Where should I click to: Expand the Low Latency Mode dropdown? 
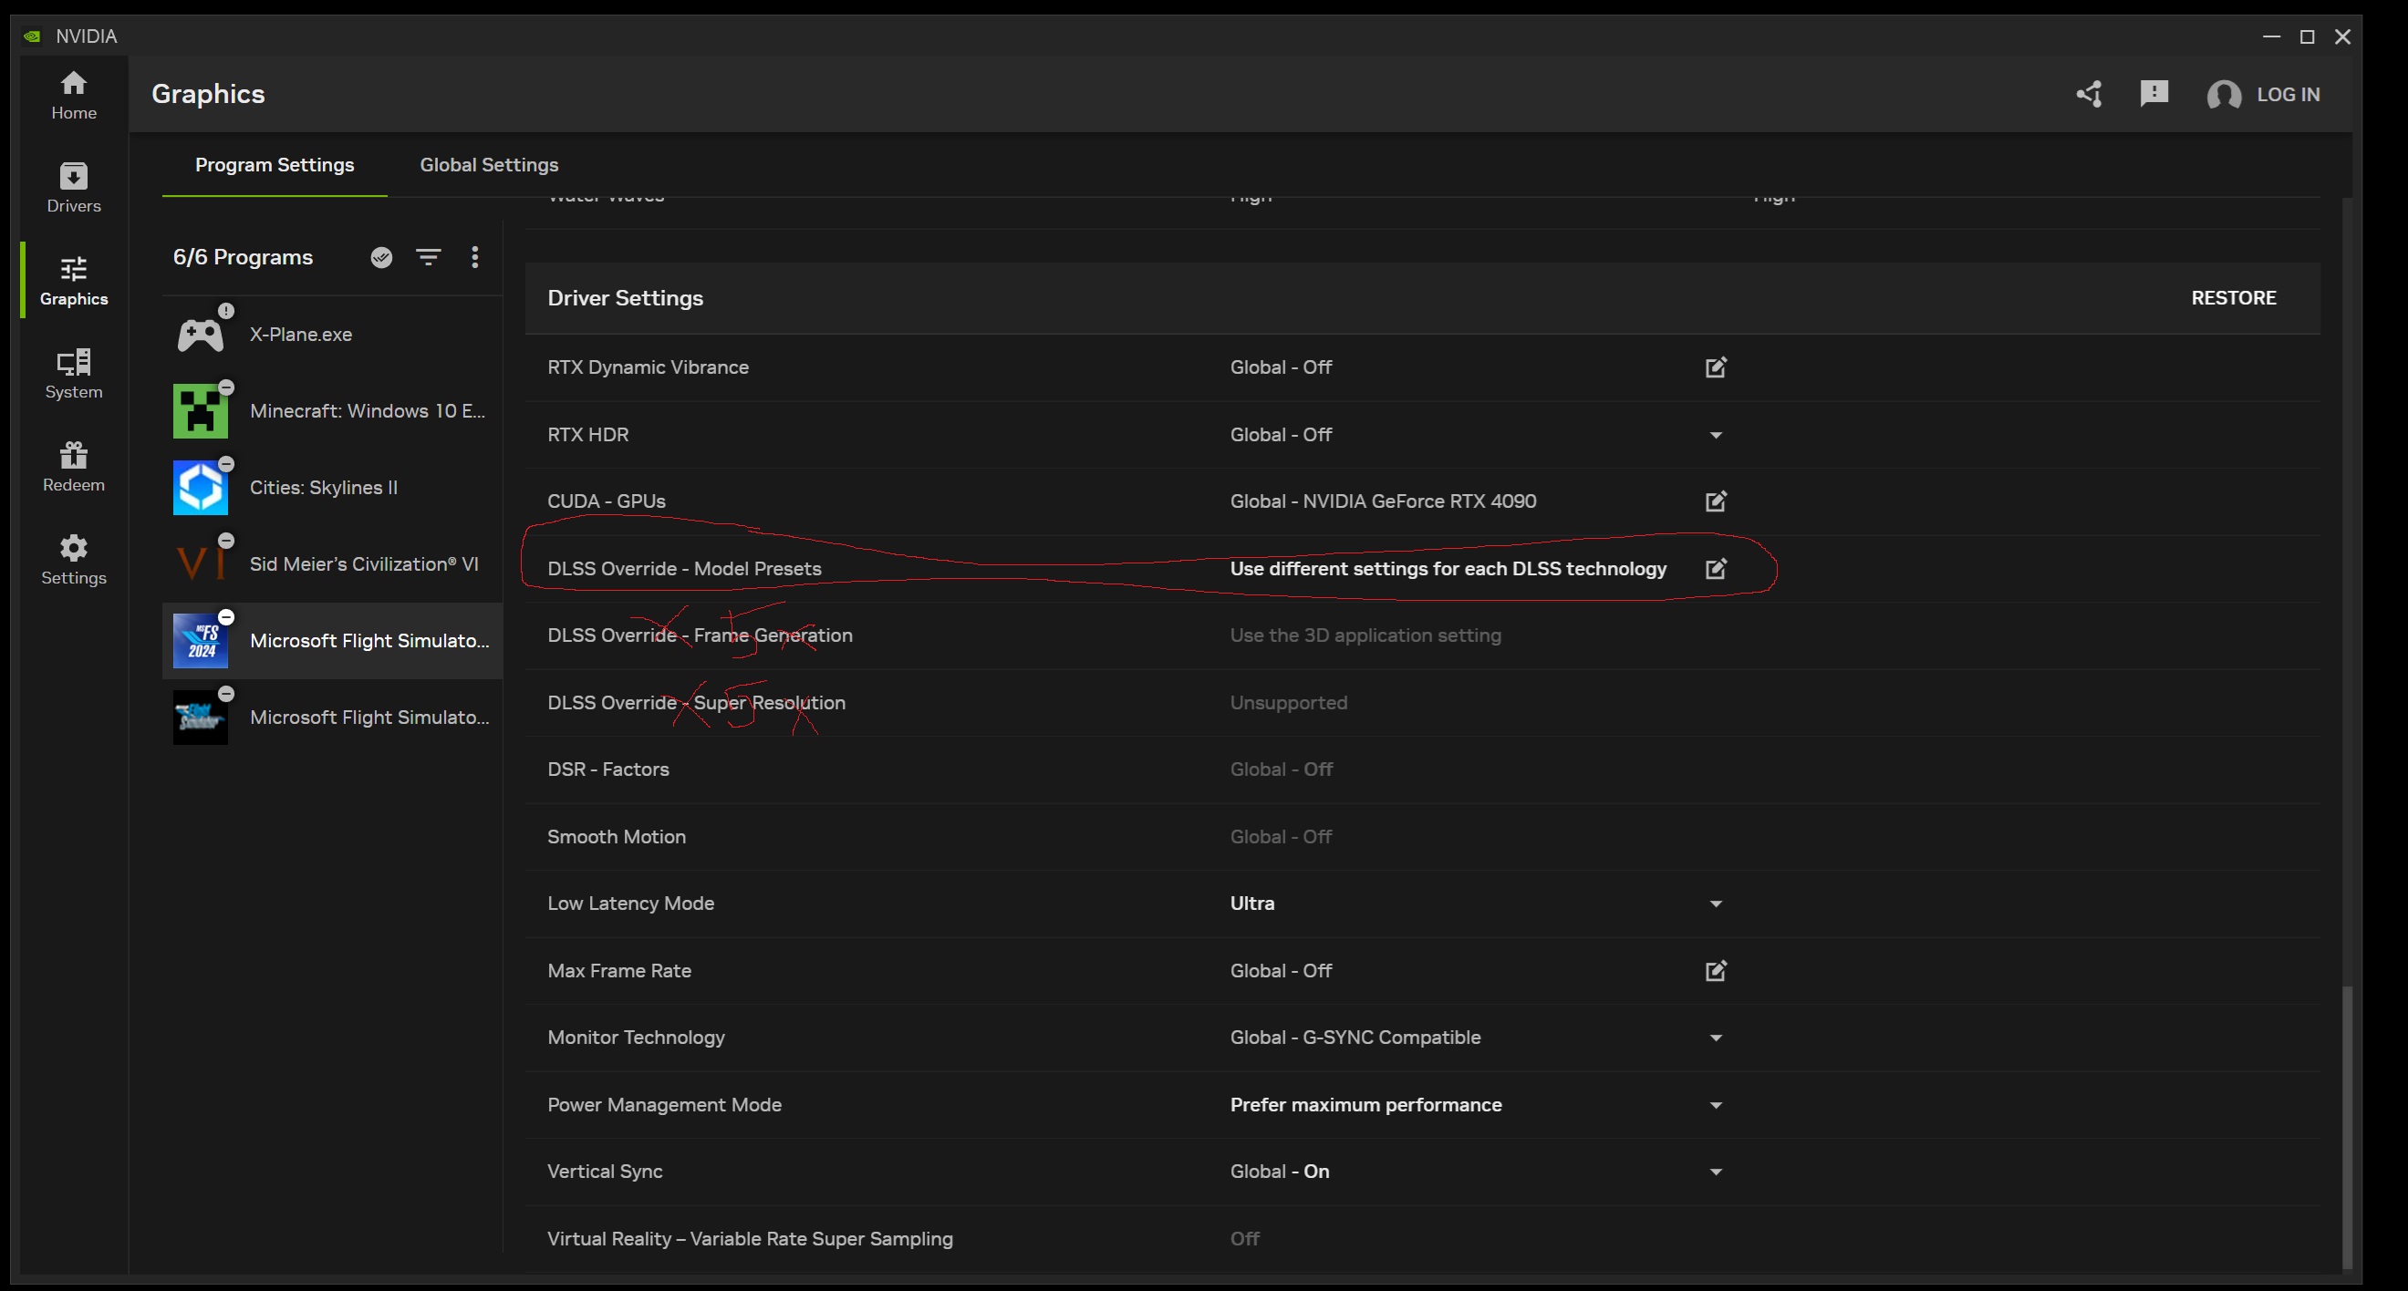click(x=1716, y=904)
